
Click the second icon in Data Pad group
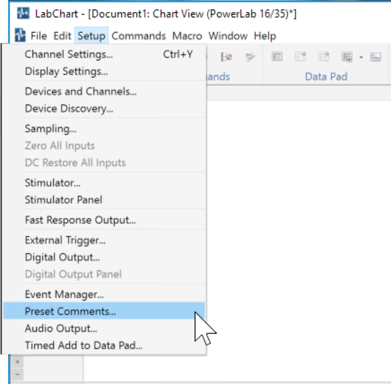(x=300, y=57)
